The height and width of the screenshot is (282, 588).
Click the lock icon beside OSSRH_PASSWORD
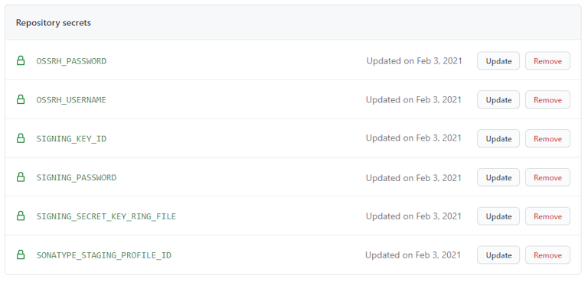coord(21,60)
